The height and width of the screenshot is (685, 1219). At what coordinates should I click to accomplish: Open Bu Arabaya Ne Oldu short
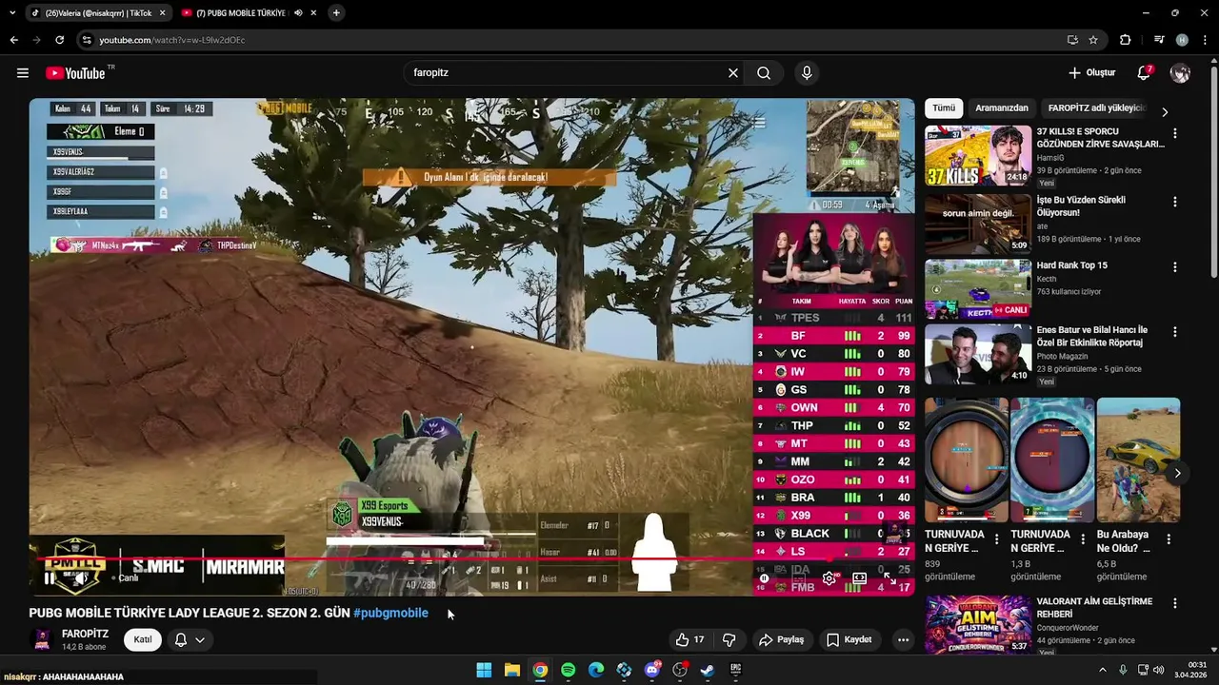(1138, 460)
